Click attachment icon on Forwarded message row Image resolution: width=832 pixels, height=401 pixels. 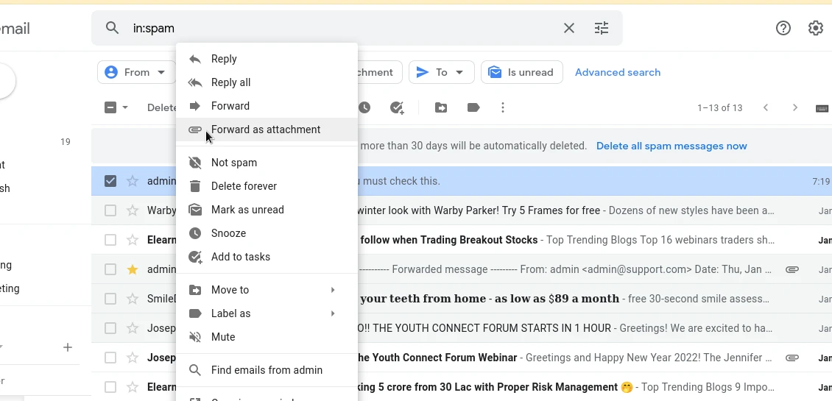[792, 269]
